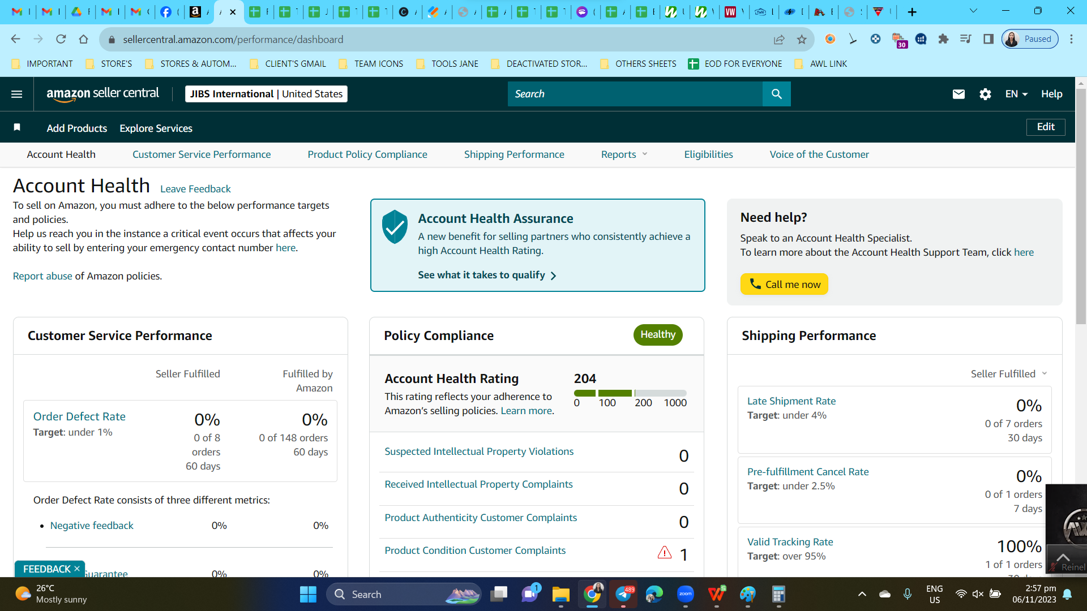1087x611 pixels.
Task: Open the browser extensions puzzle icon
Action: click(x=943, y=39)
